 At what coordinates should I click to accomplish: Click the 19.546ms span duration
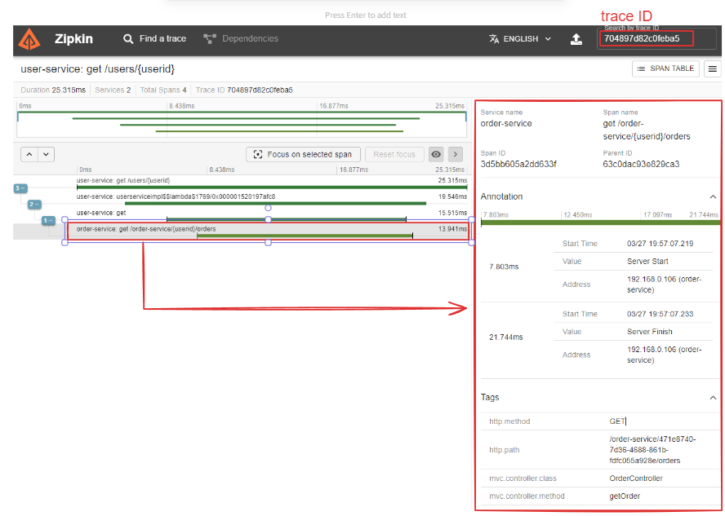[452, 196]
